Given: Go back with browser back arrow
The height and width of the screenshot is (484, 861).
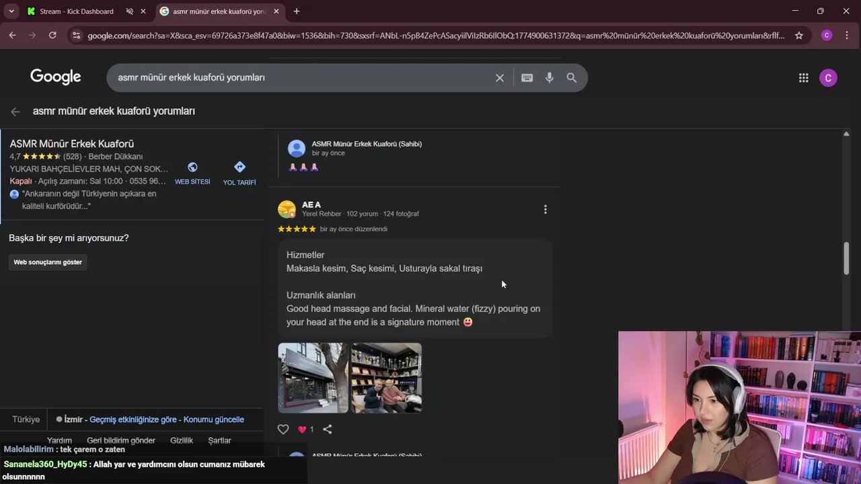Looking at the screenshot, I should click(x=12, y=36).
